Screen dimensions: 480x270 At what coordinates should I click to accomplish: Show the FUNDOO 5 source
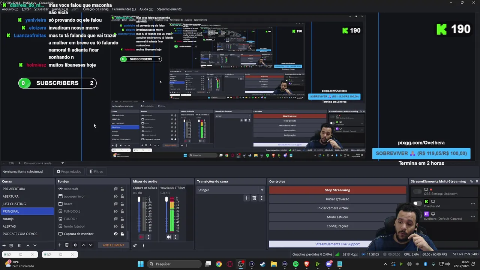[x=116, y=211]
